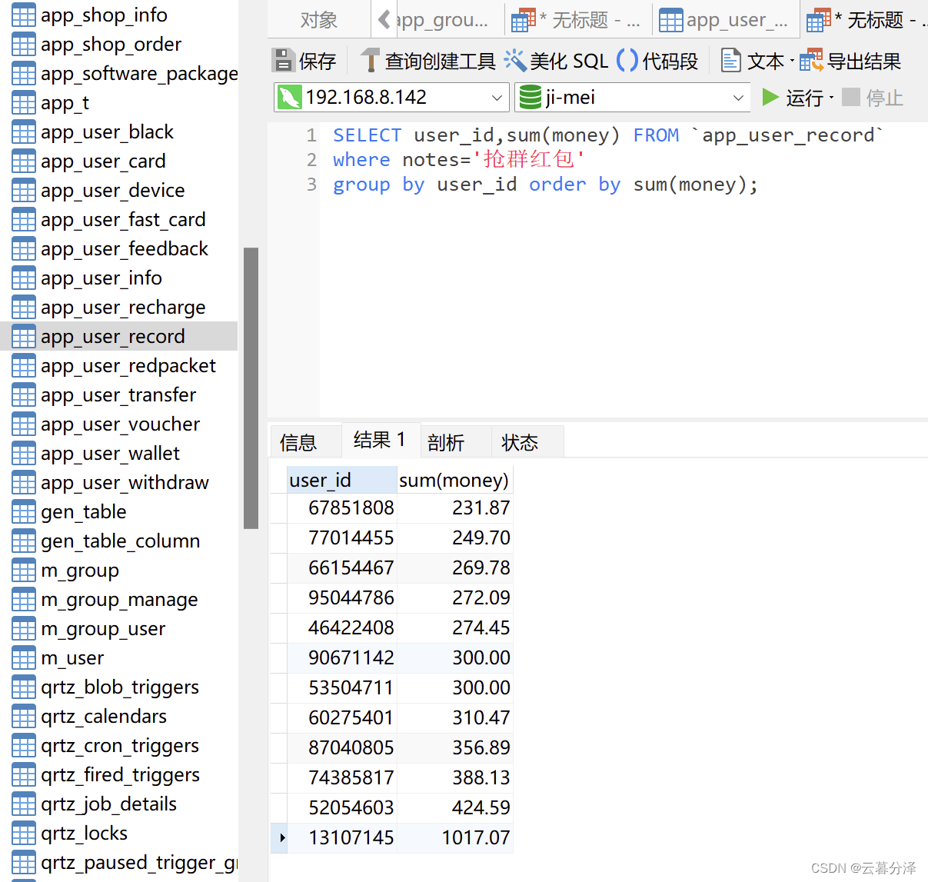Open the 192.168.8.142 connection dropdown
Screen dimensions: 928x882
pyautogui.click(x=497, y=98)
